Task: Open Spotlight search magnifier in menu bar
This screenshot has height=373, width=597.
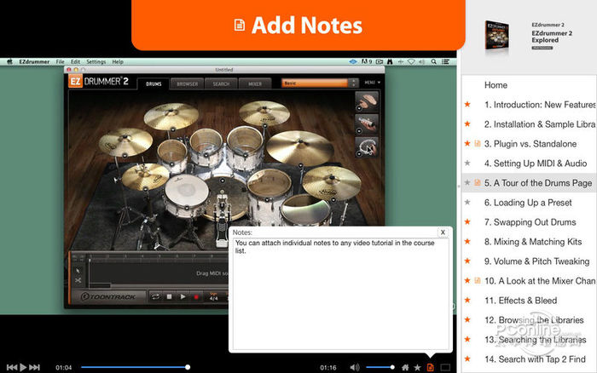Action: click(433, 61)
